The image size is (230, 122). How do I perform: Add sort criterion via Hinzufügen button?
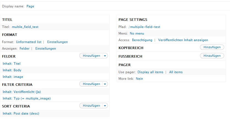(91, 106)
